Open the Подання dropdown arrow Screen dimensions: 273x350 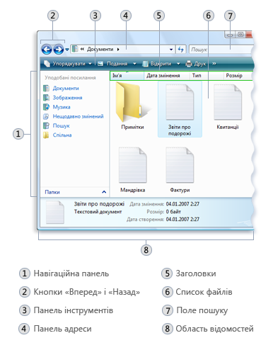pyautogui.click(x=134, y=64)
